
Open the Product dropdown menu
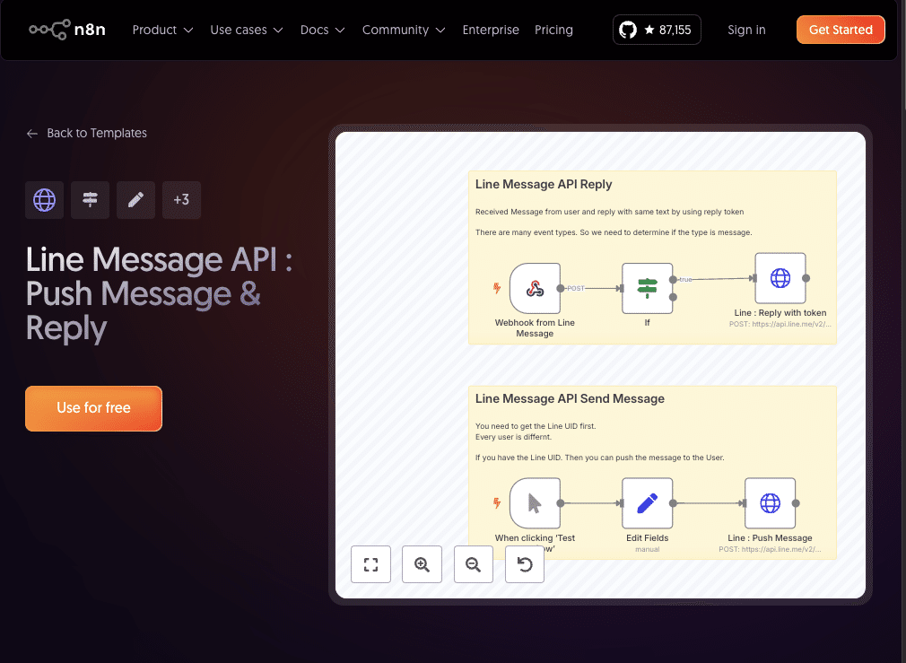point(161,30)
